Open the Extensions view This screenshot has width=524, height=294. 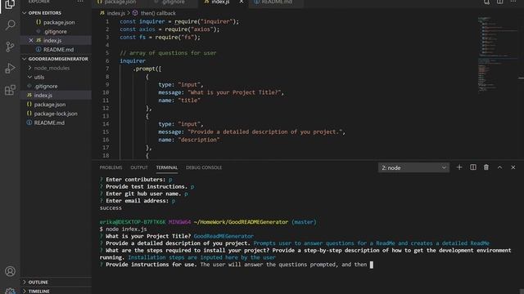[x=10, y=90]
